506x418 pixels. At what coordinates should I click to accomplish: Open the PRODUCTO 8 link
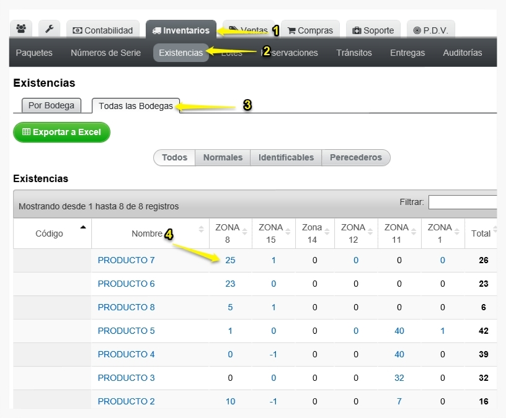126,307
